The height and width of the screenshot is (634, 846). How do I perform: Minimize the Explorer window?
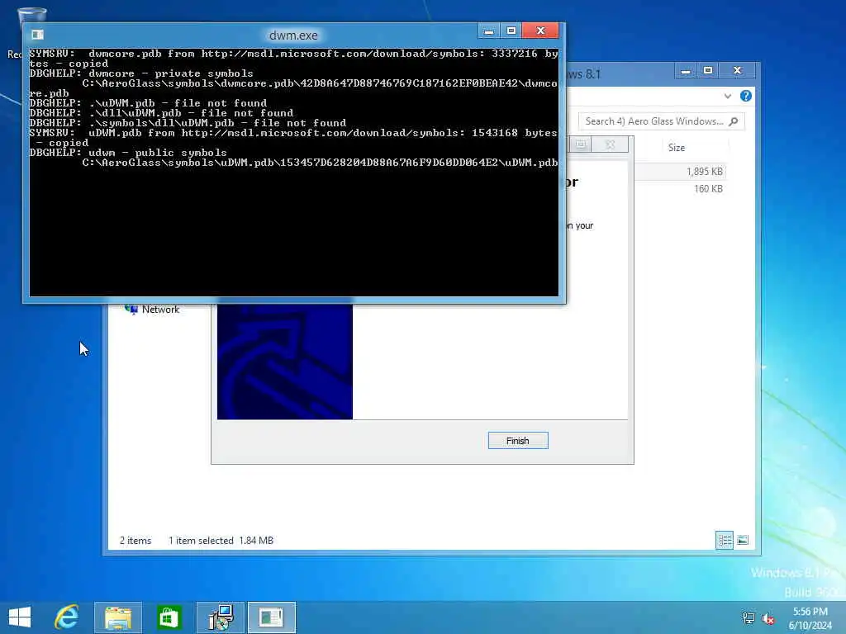coord(685,71)
